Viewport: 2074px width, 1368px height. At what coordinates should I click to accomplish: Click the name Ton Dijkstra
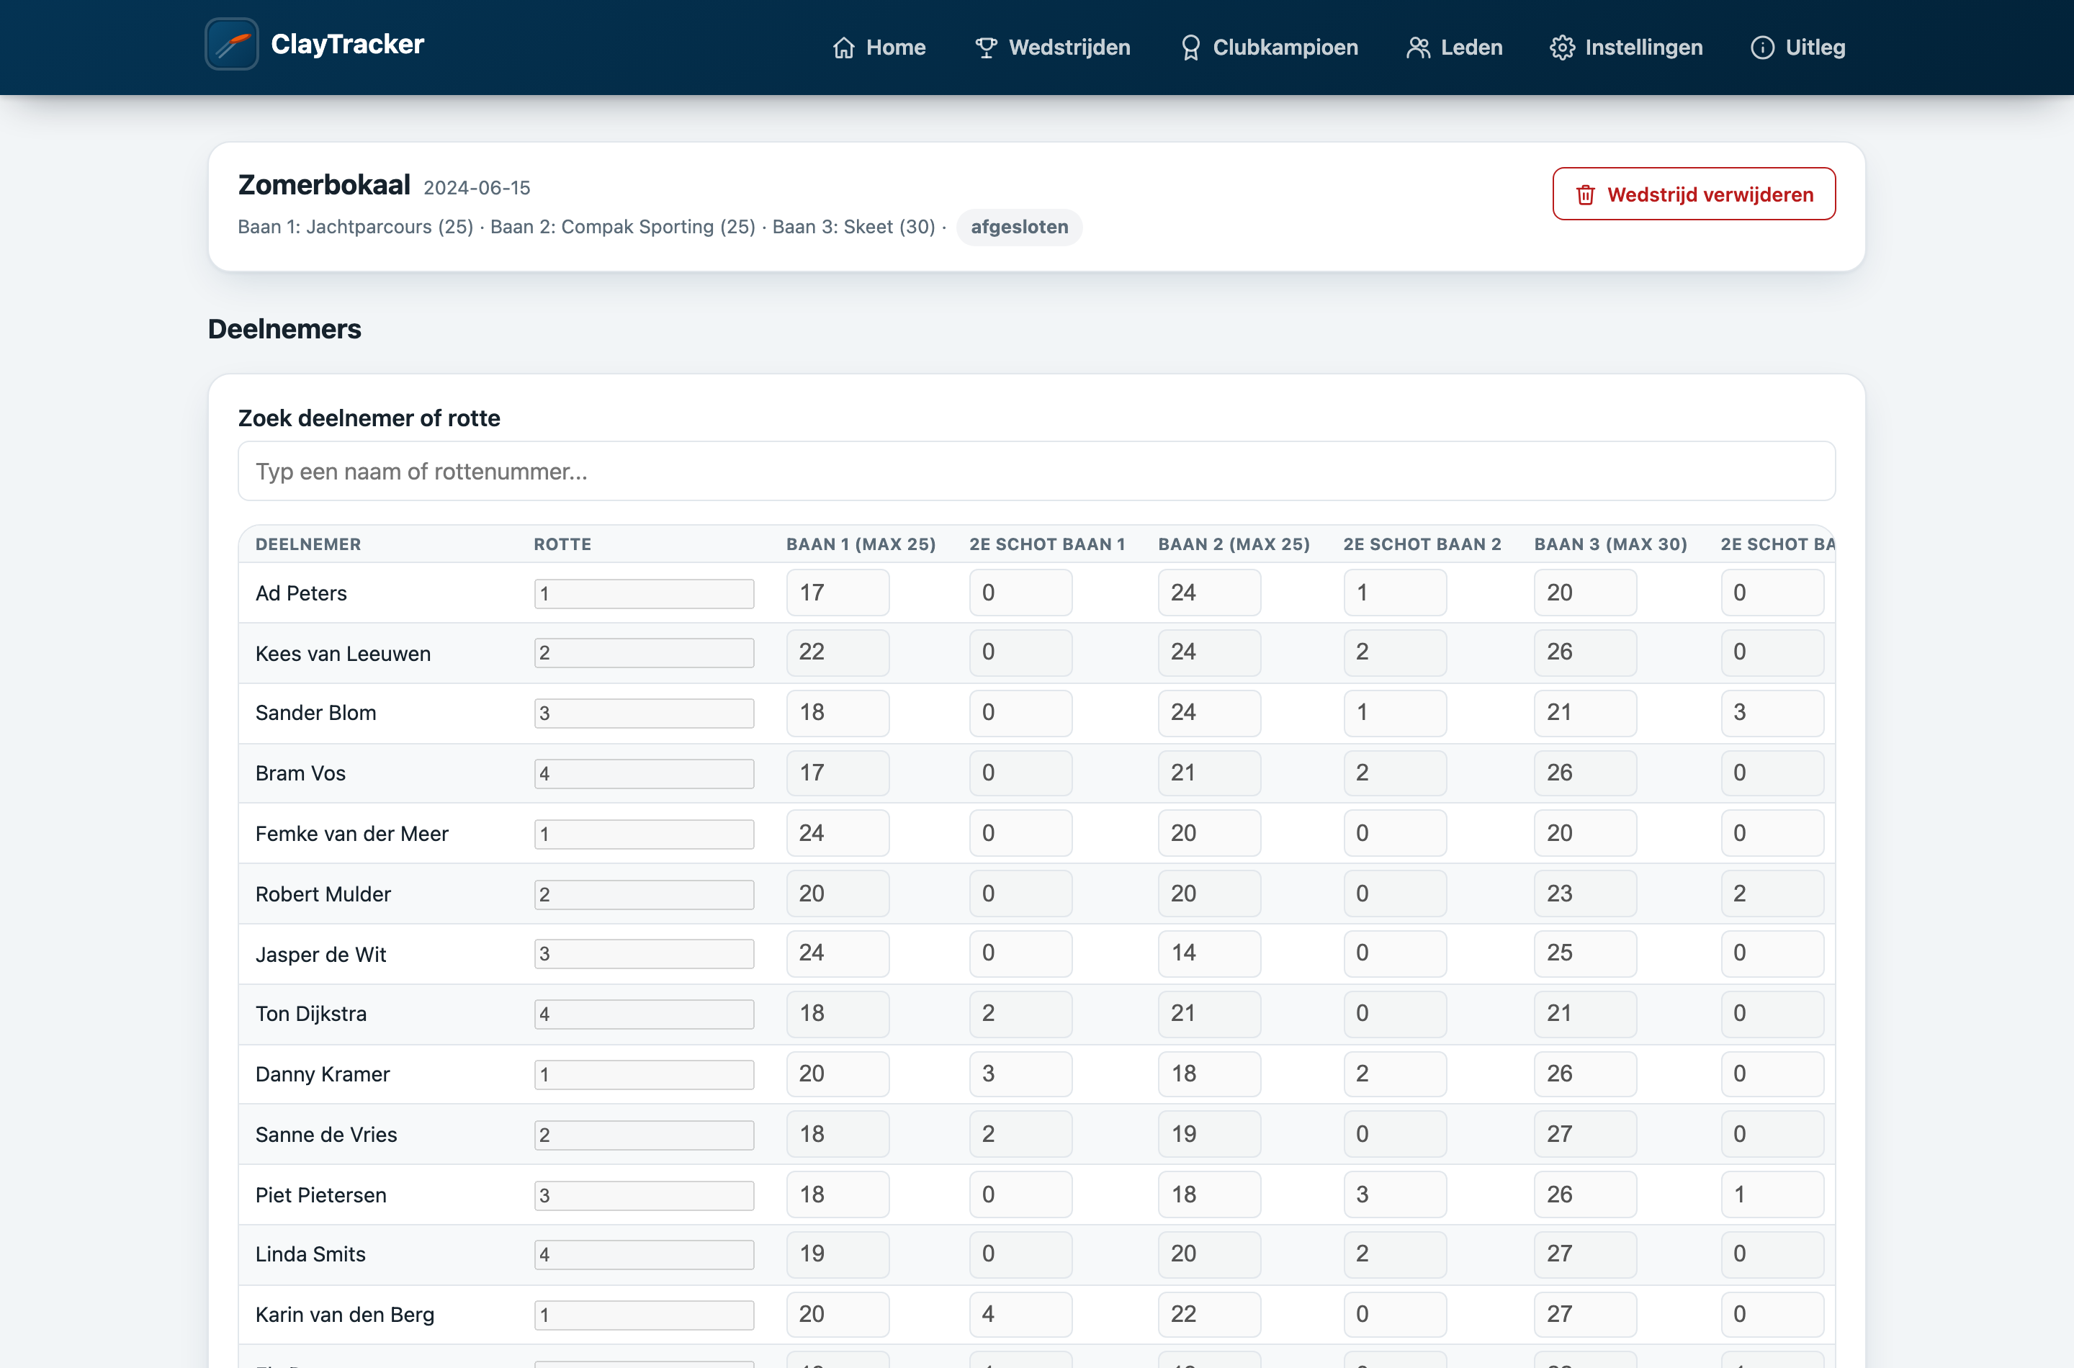pyautogui.click(x=310, y=1014)
